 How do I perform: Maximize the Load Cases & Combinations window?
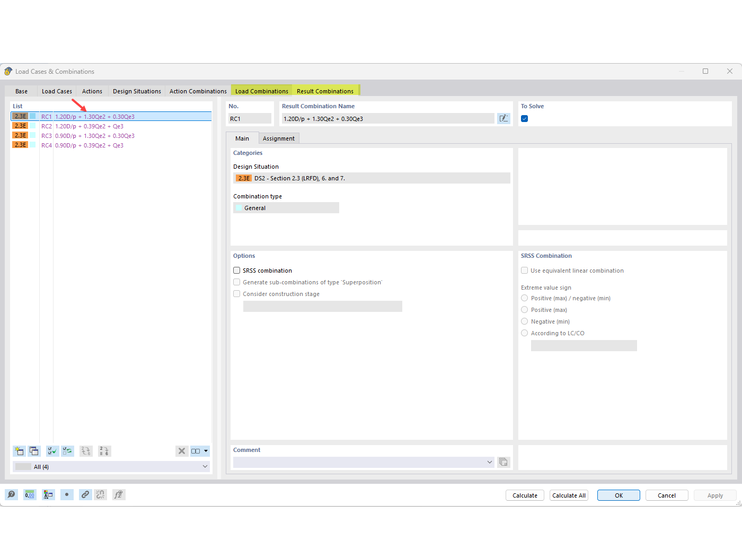705,71
